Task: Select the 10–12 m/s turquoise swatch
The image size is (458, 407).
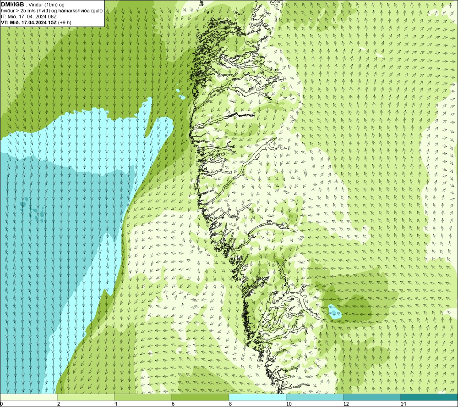Action: click(x=315, y=397)
